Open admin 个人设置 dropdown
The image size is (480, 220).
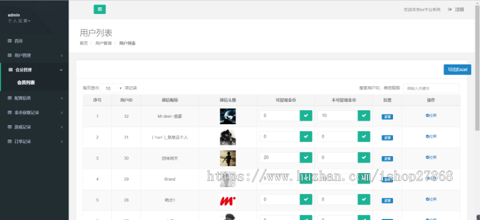pos(19,21)
